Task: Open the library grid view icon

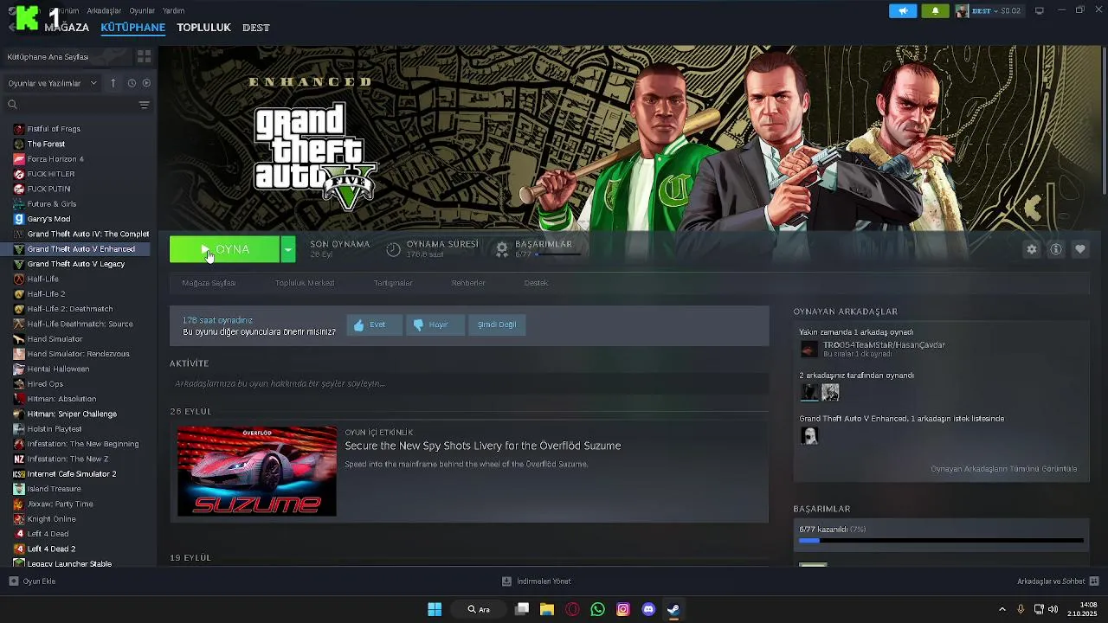Action: (144, 56)
